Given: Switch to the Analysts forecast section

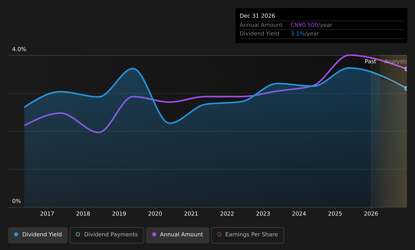Looking at the screenshot, I should (x=396, y=61).
